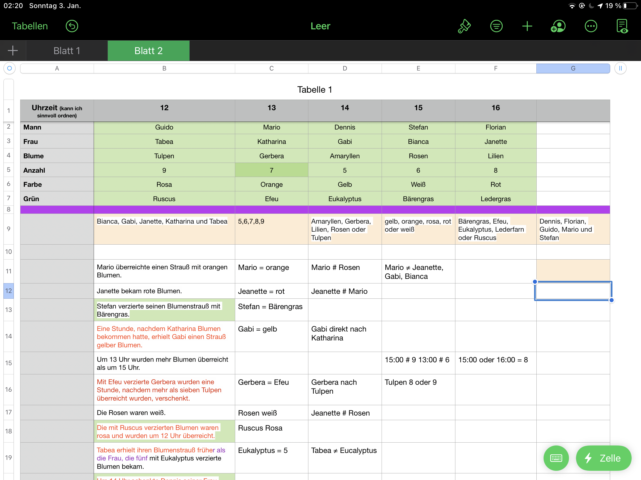Select column F header
Viewport: 641px width, 480px height.
pyautogui.click(x=495, y=68)
